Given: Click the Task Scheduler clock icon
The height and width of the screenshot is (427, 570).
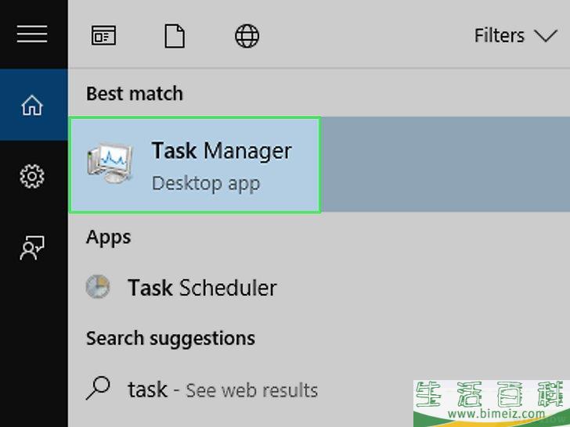Looking at the screenshot, I should pos(98,287).
